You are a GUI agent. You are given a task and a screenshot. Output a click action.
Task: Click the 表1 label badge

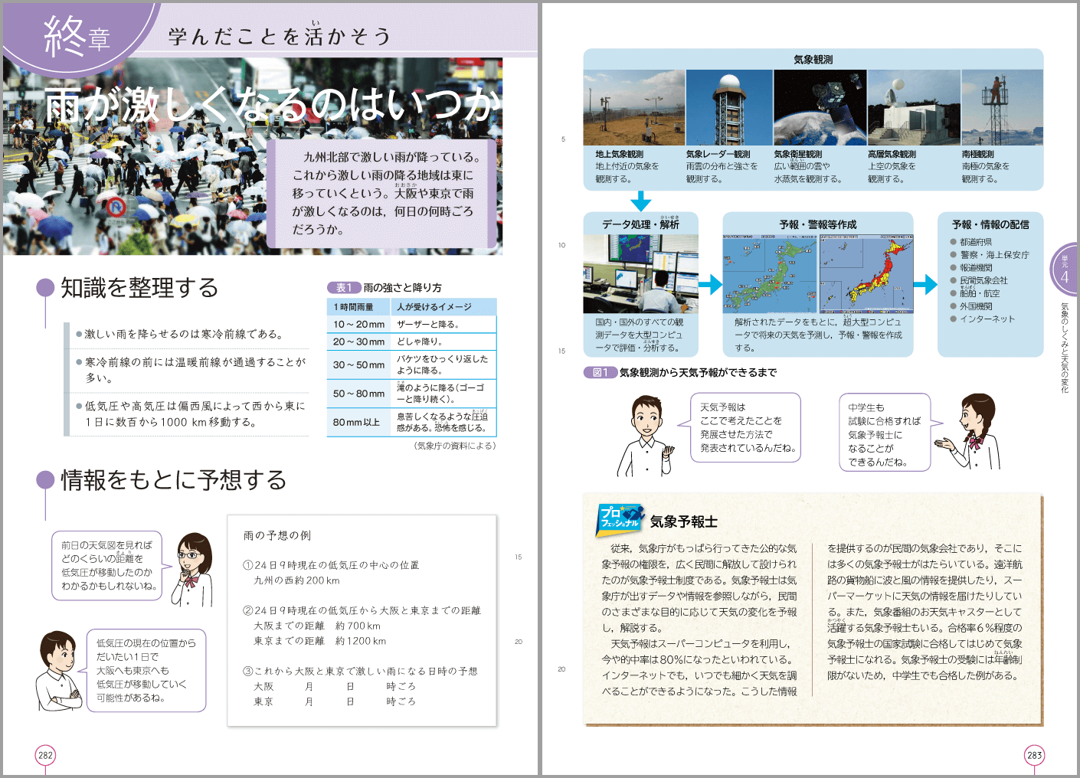[x=344, y=288]
